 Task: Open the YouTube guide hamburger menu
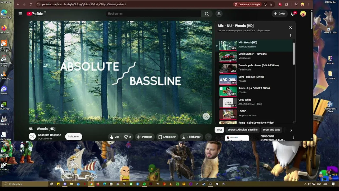(20, 14)
